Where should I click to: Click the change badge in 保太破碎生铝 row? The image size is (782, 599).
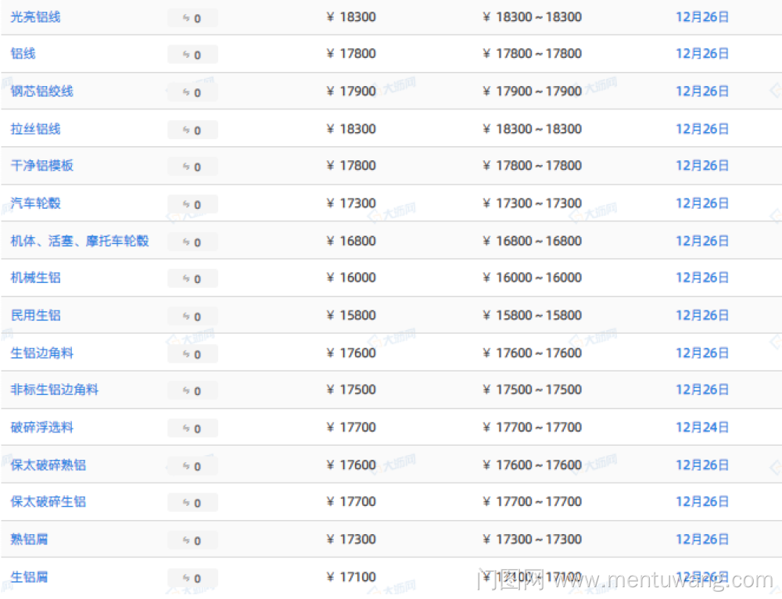click(192, 503)
